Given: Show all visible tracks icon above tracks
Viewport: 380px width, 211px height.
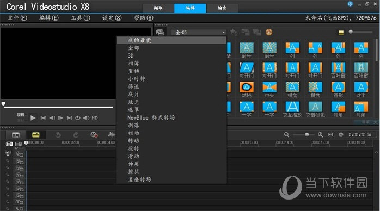Looking at the screenshot, I should pyautogui.click(x=9, y=144).
